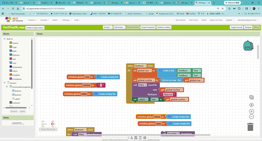Click the mutator gear on make a list block
This screenshot has height=141, width=262.
coord(160,70)
